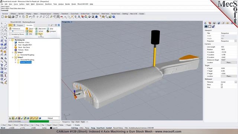The width and height of the screenshot is (238, 134).
Task: Collapse the Setup 1 tree node
Action: 13,52
